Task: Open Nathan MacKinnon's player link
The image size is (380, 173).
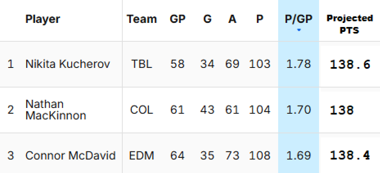Action: click(x=56, y=110)
